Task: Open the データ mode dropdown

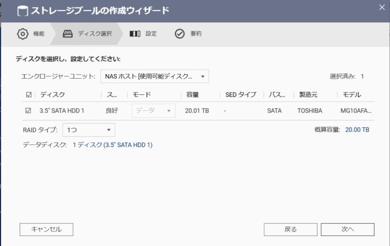Action: click(153, 110)
